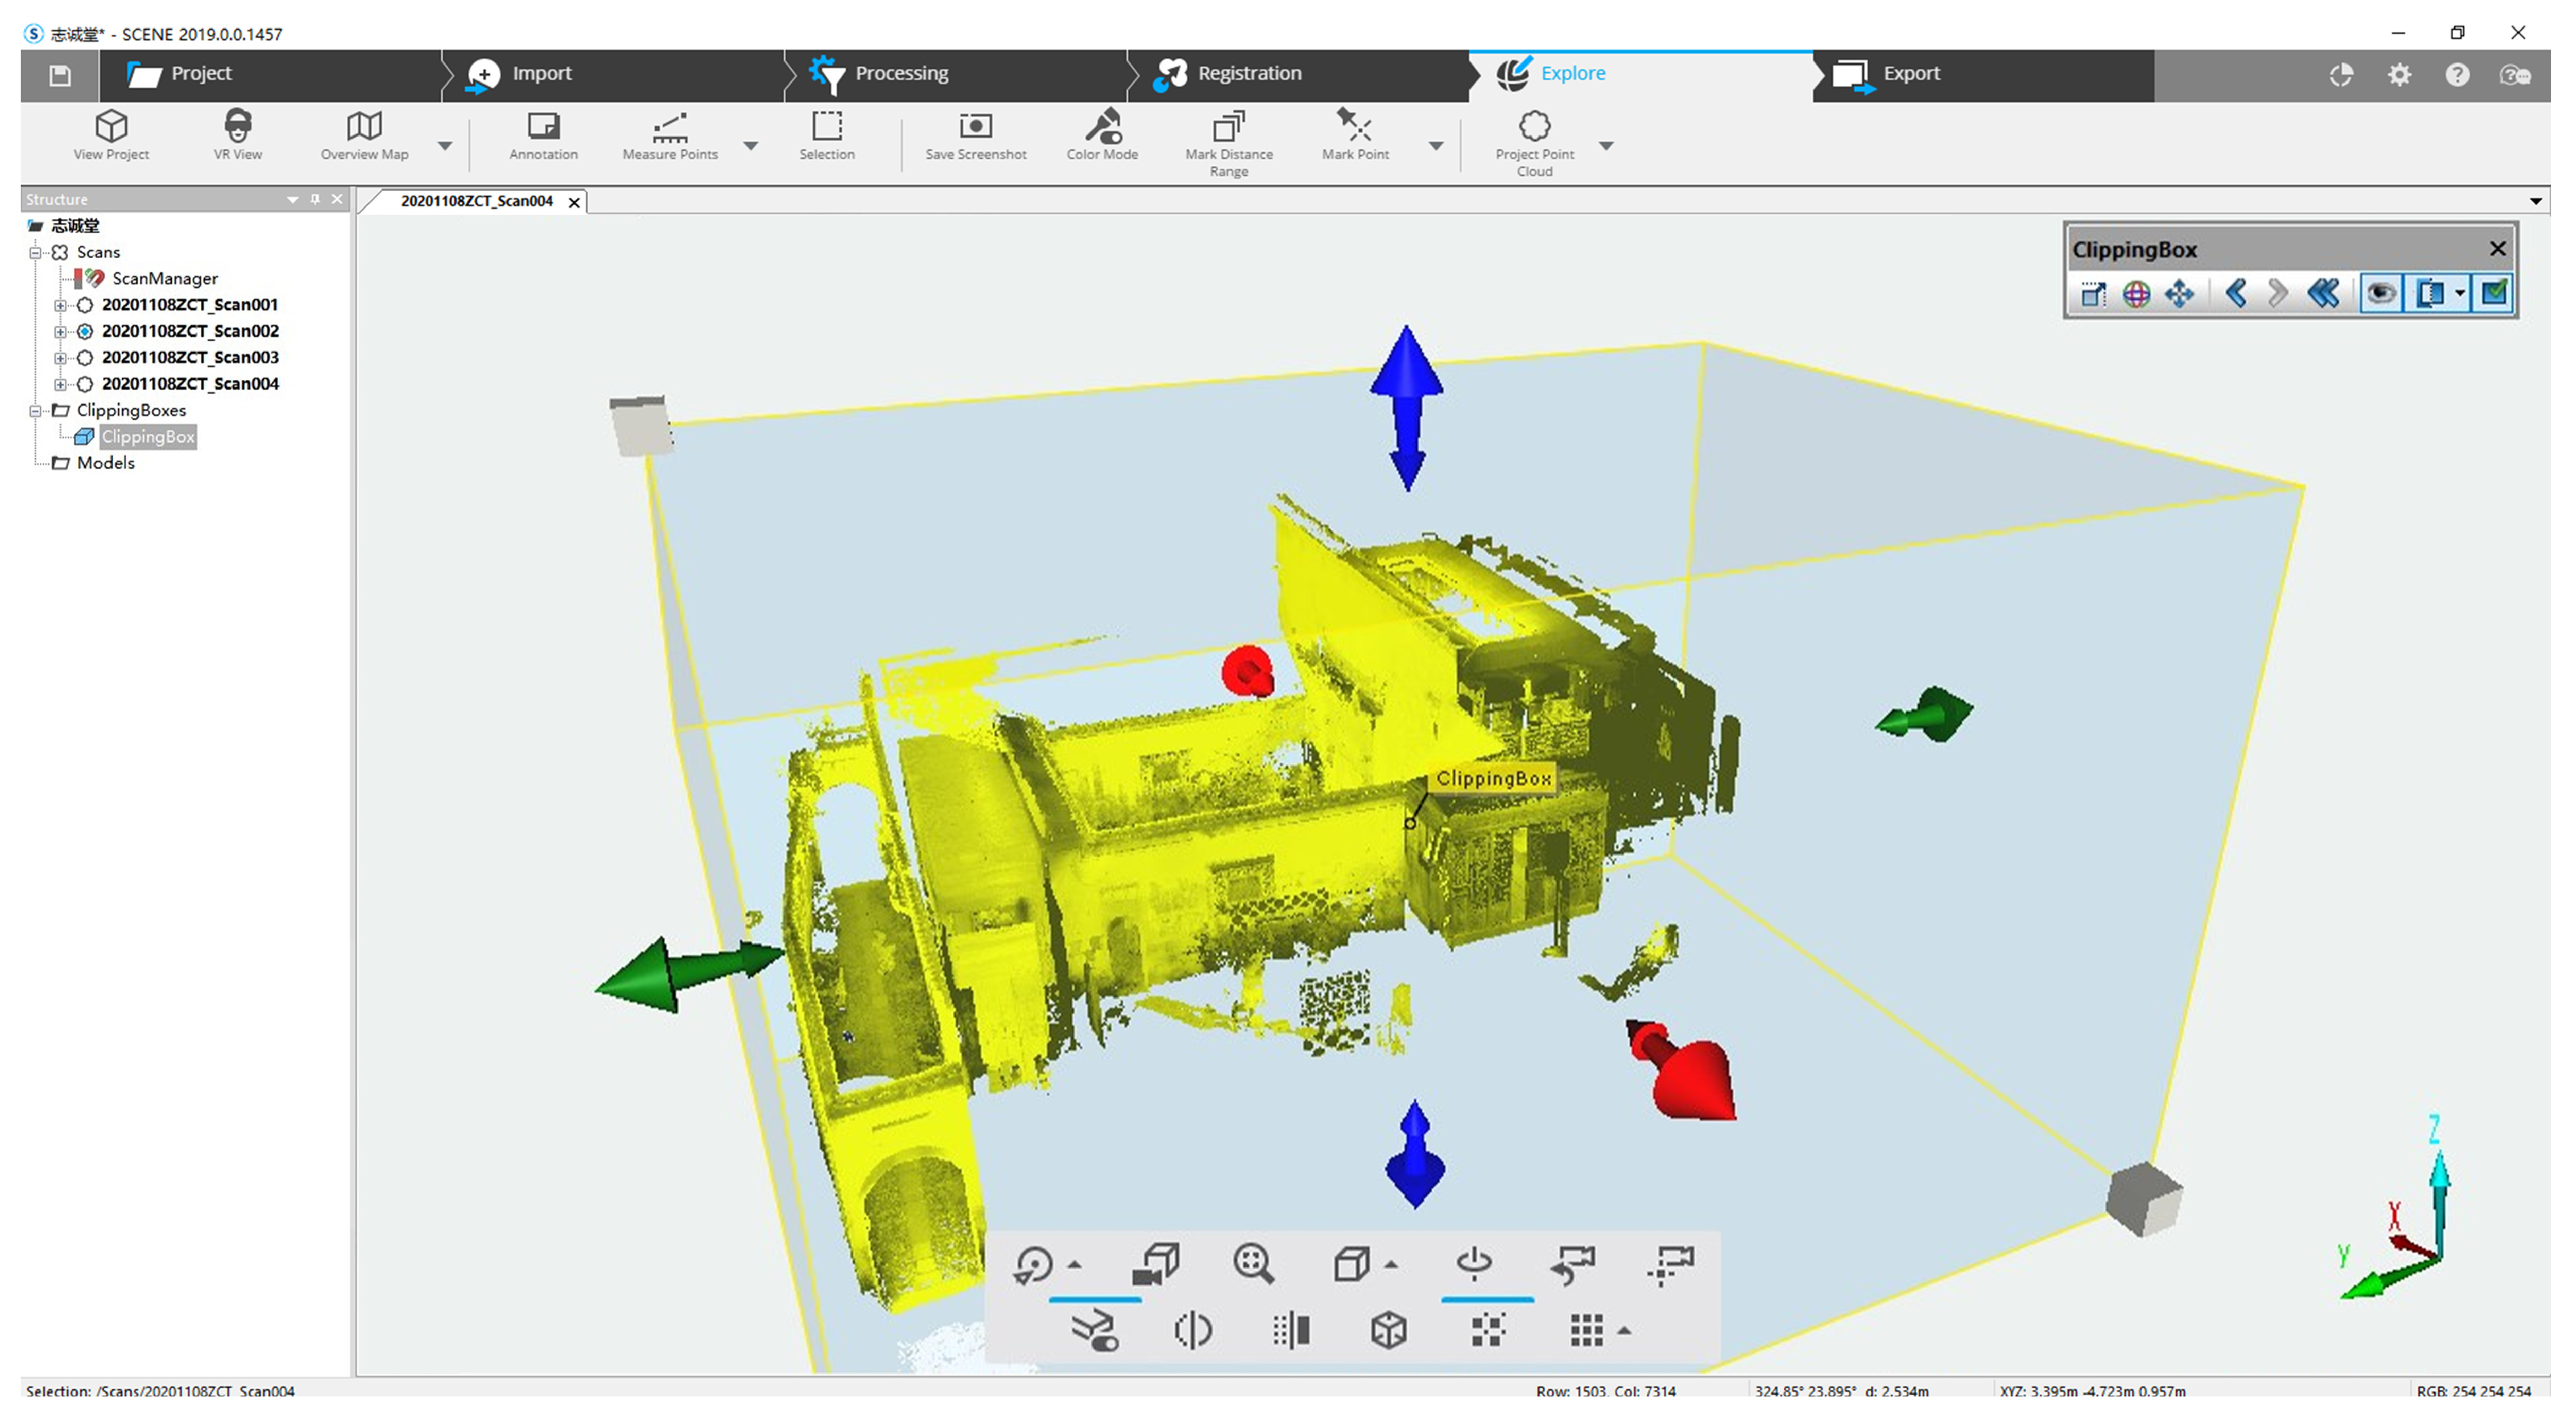Click the zoom-to-fit magnifier icon
This screenshot has width=2576, height=1423.
click(1253, 1263)
